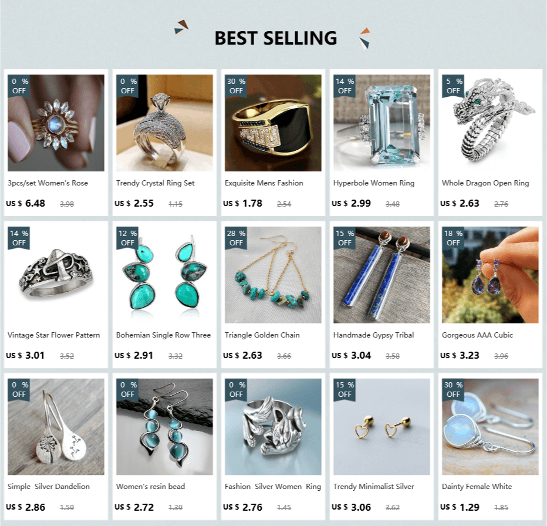Click the moonstone flower ring photo
Viewport: 547px width, 526px height.
pyautogui.click(x=56, y=123)
